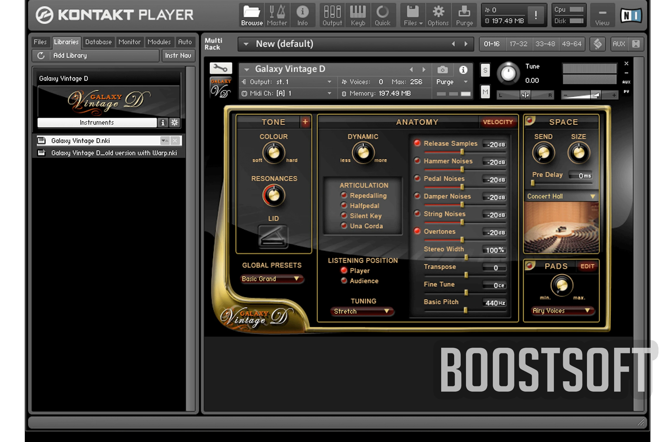Viewport: 664px width, 442px height.
Task: Click the Info toolbar icon
Action: pos(302,16)
